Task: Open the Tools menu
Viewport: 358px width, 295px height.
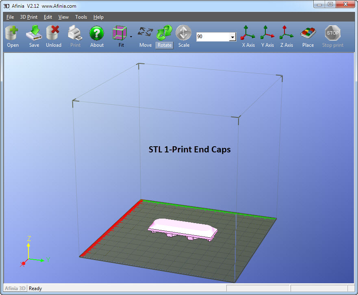Action: click(81, 17)
